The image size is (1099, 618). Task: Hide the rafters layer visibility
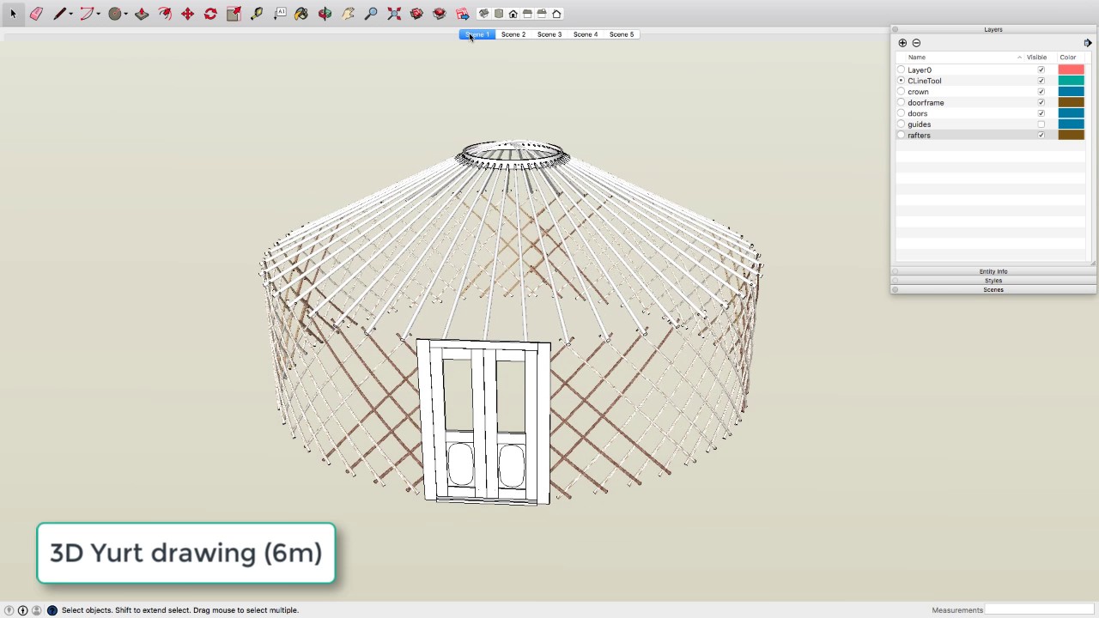(x=1042, y=135)
